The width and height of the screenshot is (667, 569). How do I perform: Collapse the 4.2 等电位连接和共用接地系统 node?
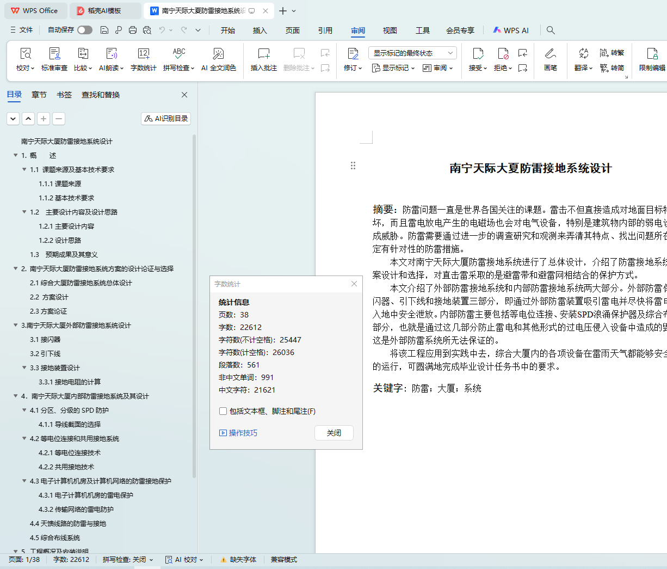coord(24,439)
